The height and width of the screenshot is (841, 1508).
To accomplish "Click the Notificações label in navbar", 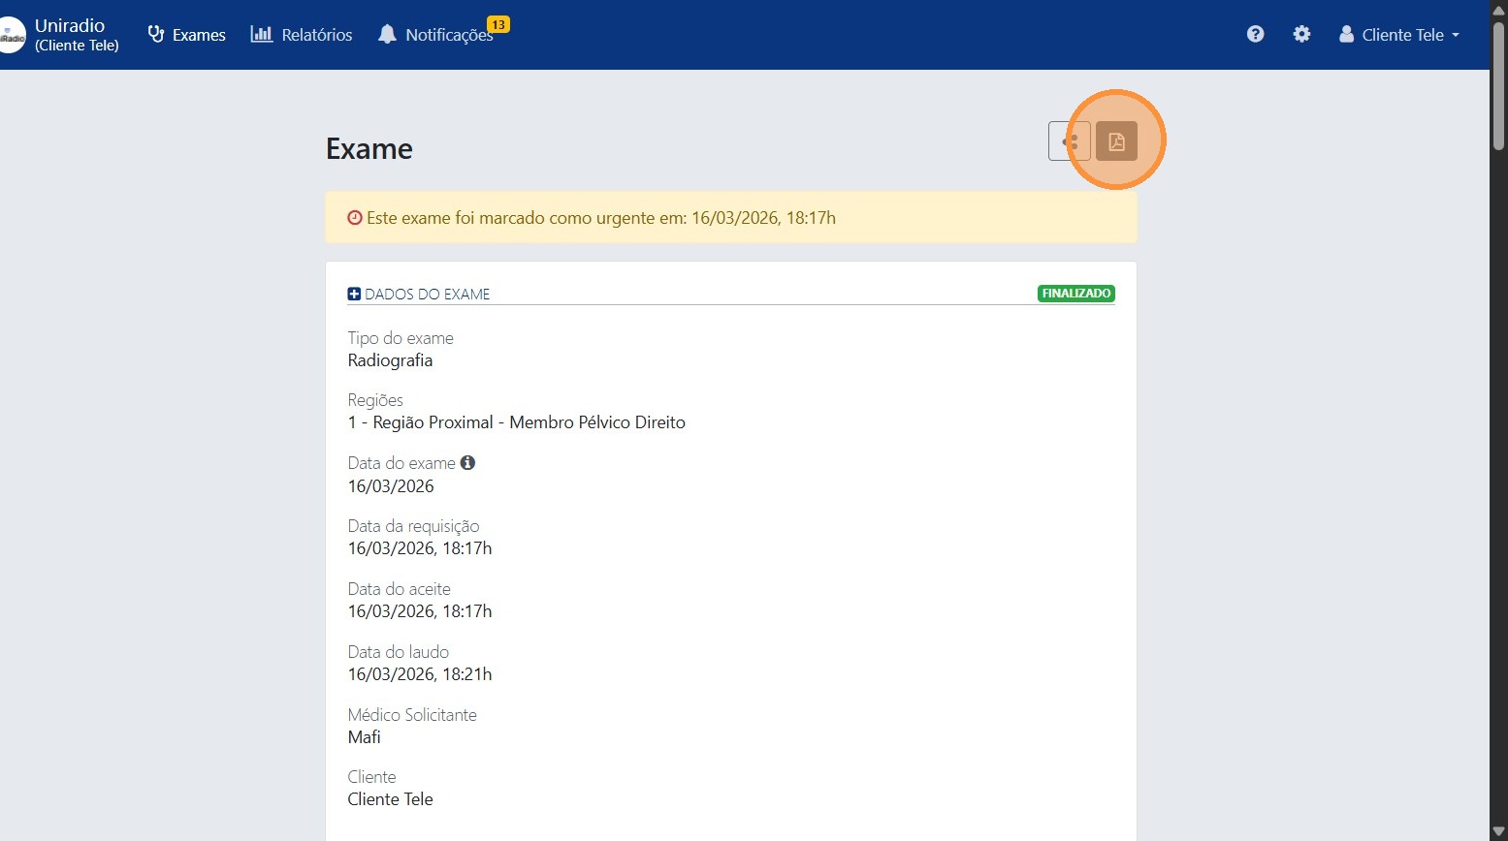I will point(447,36).
